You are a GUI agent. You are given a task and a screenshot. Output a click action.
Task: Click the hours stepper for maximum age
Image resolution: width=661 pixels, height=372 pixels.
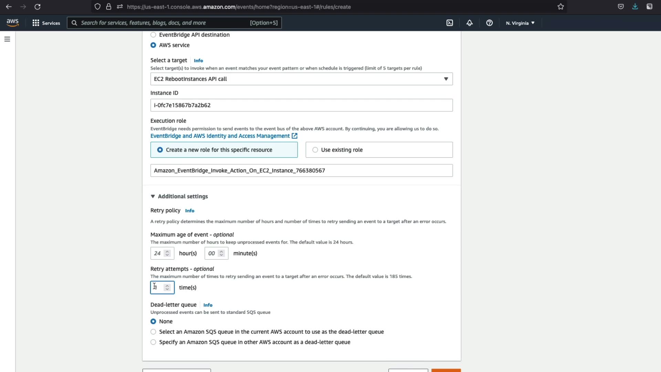167,253
